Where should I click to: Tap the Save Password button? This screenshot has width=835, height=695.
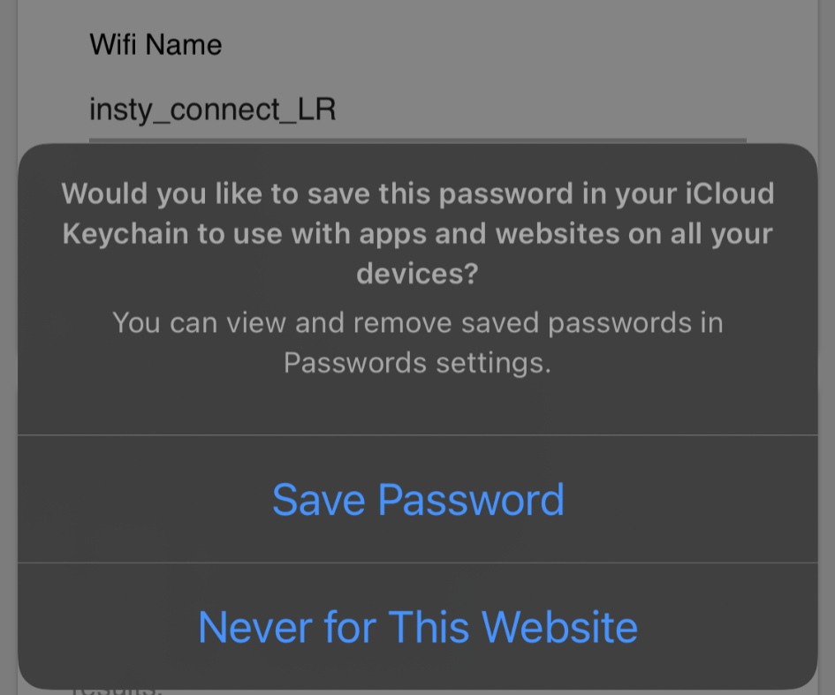418,500
